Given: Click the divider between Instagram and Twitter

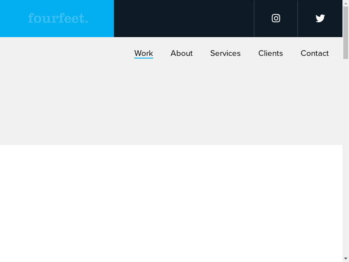Looking at the screenshot, I should click(x=298, y=18).
